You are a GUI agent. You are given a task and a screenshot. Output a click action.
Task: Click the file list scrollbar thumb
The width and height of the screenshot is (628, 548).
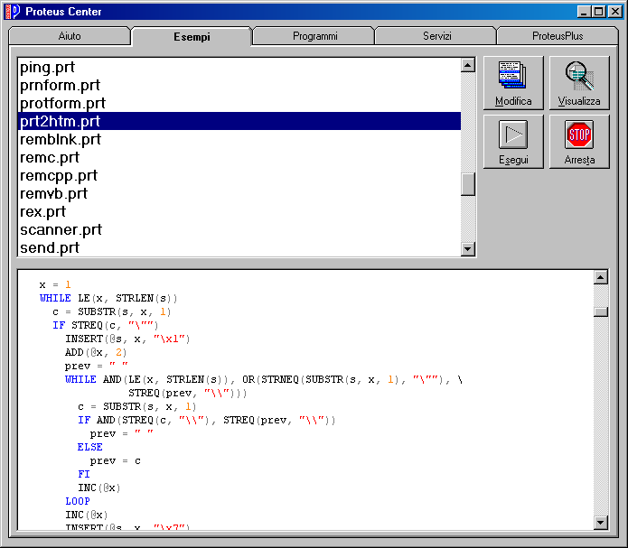point(468,184)
